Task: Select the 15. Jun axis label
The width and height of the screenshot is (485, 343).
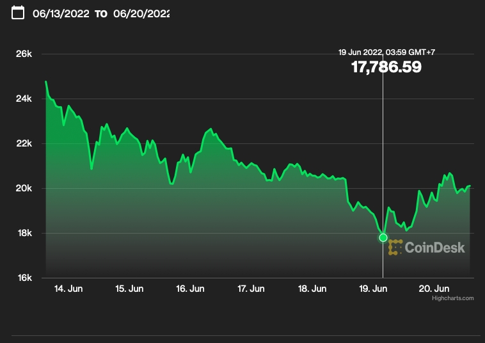Action: (x=129, y=289)
